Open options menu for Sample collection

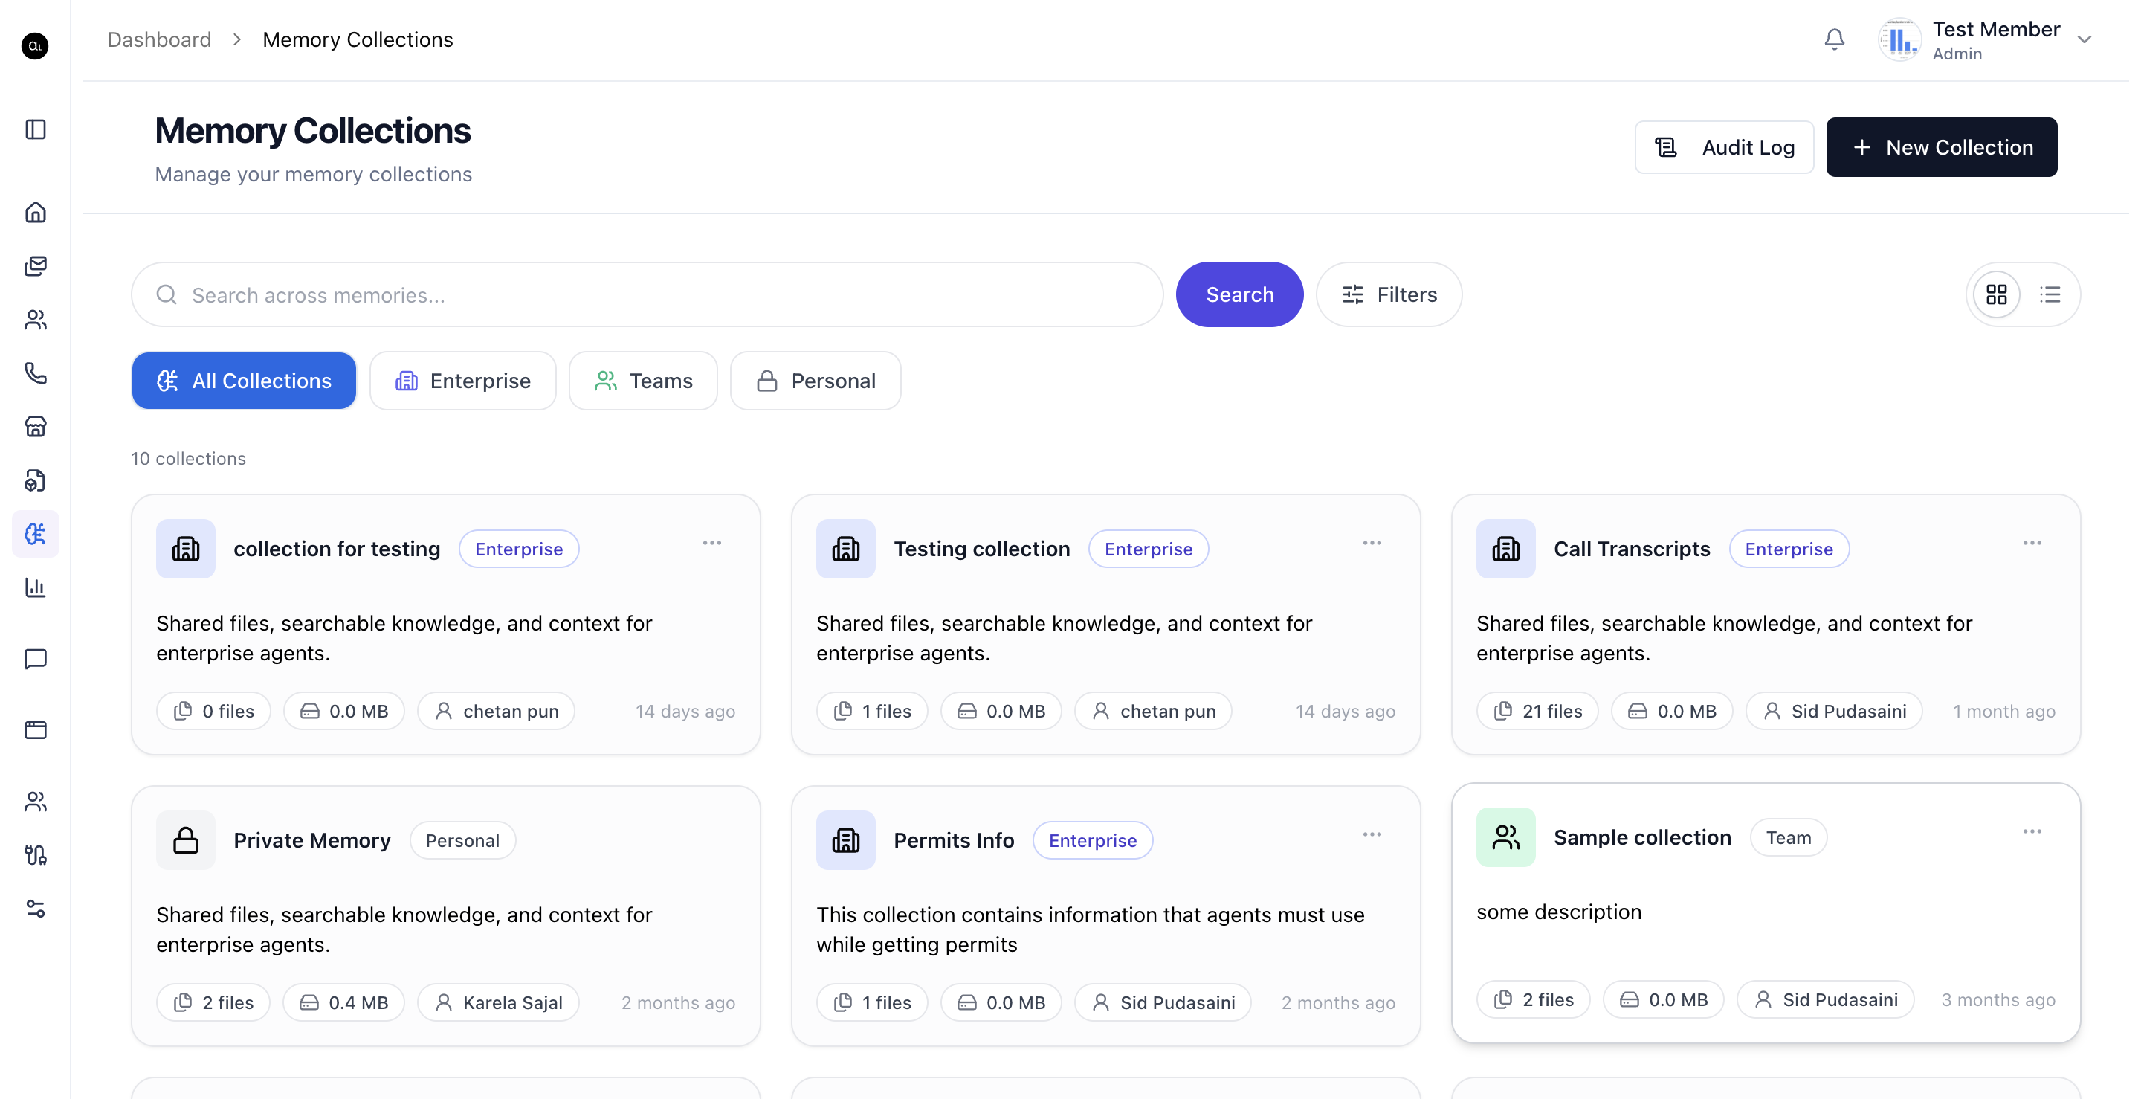pos(2031,831)
